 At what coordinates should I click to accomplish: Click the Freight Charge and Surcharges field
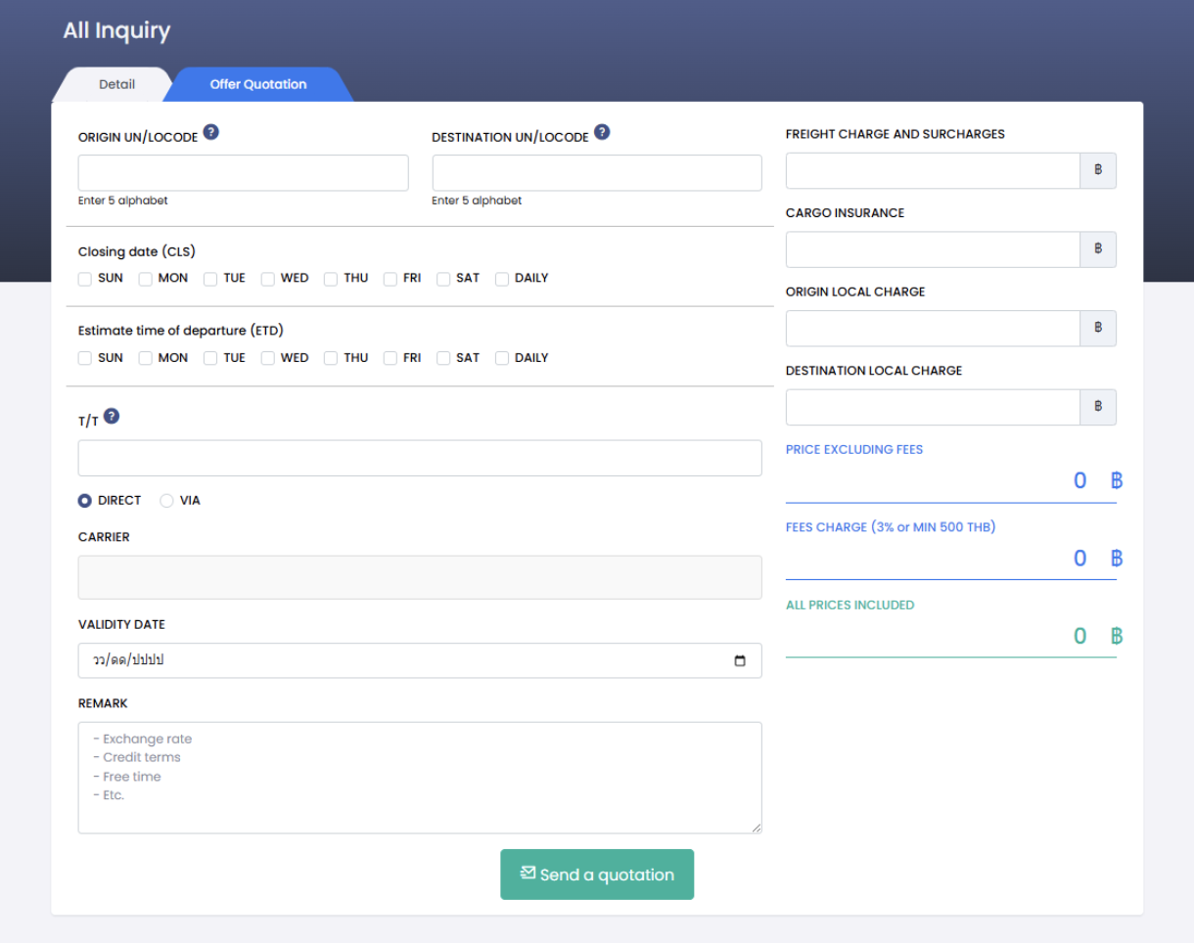933,170
